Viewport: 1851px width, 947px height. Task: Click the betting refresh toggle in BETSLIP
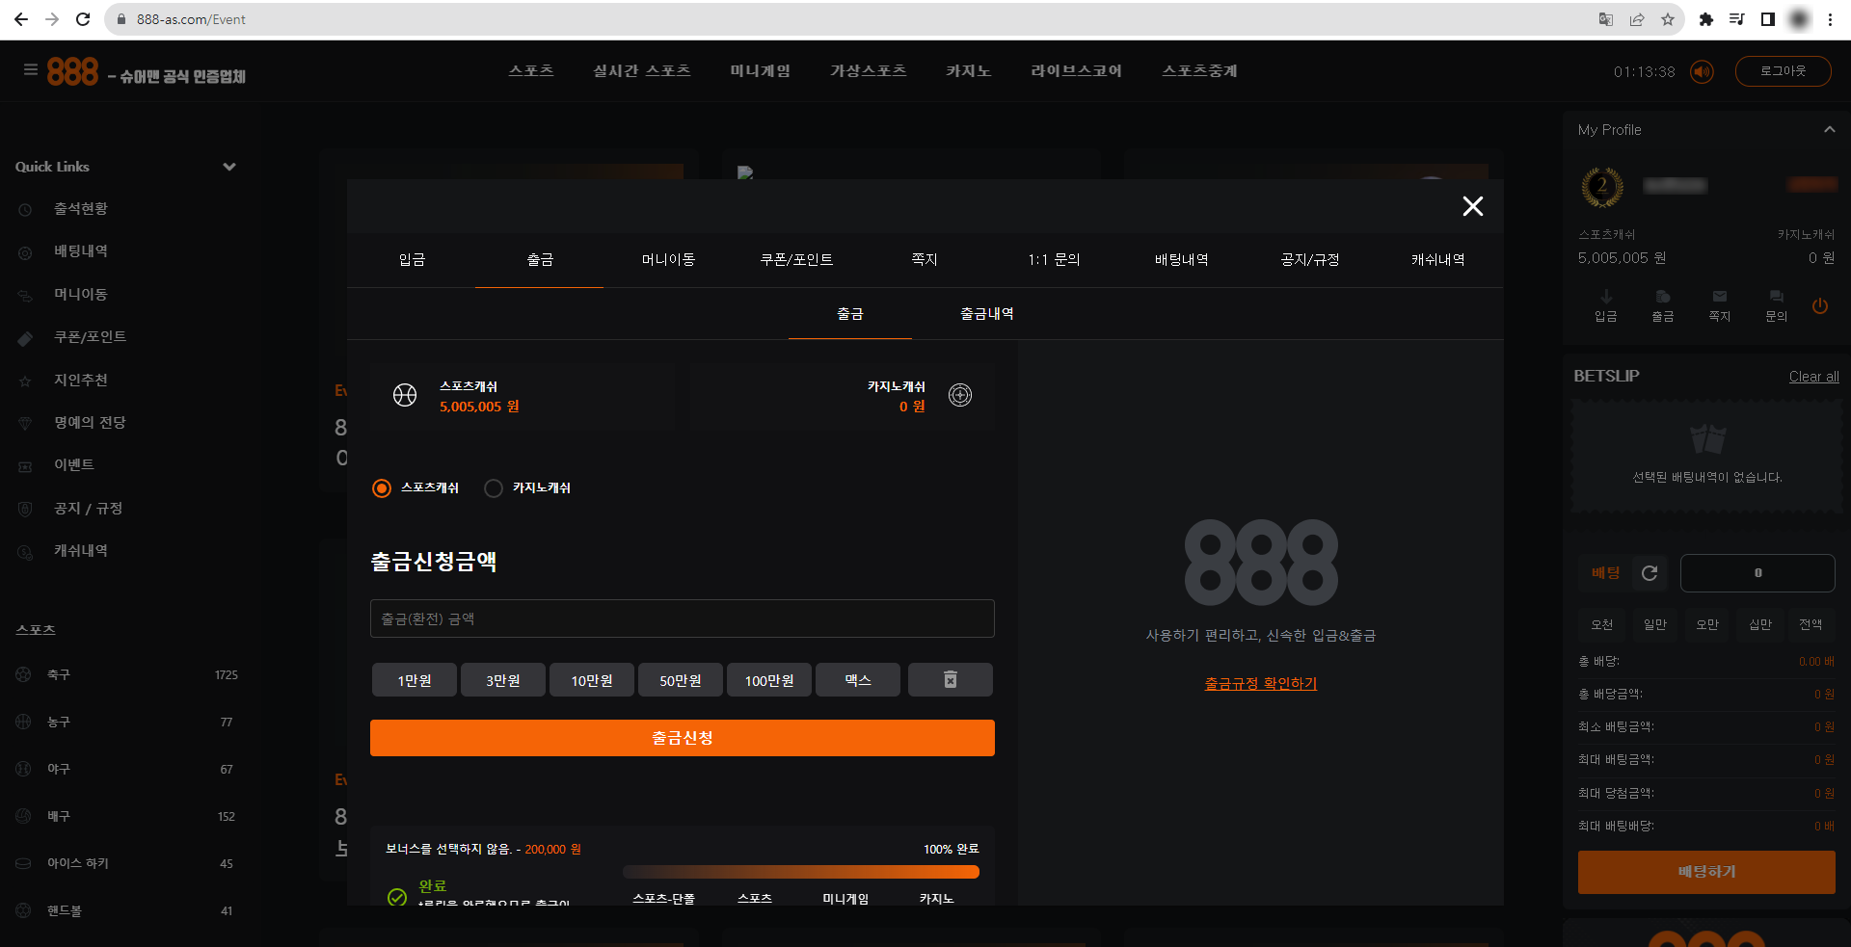click(1650, 573)
